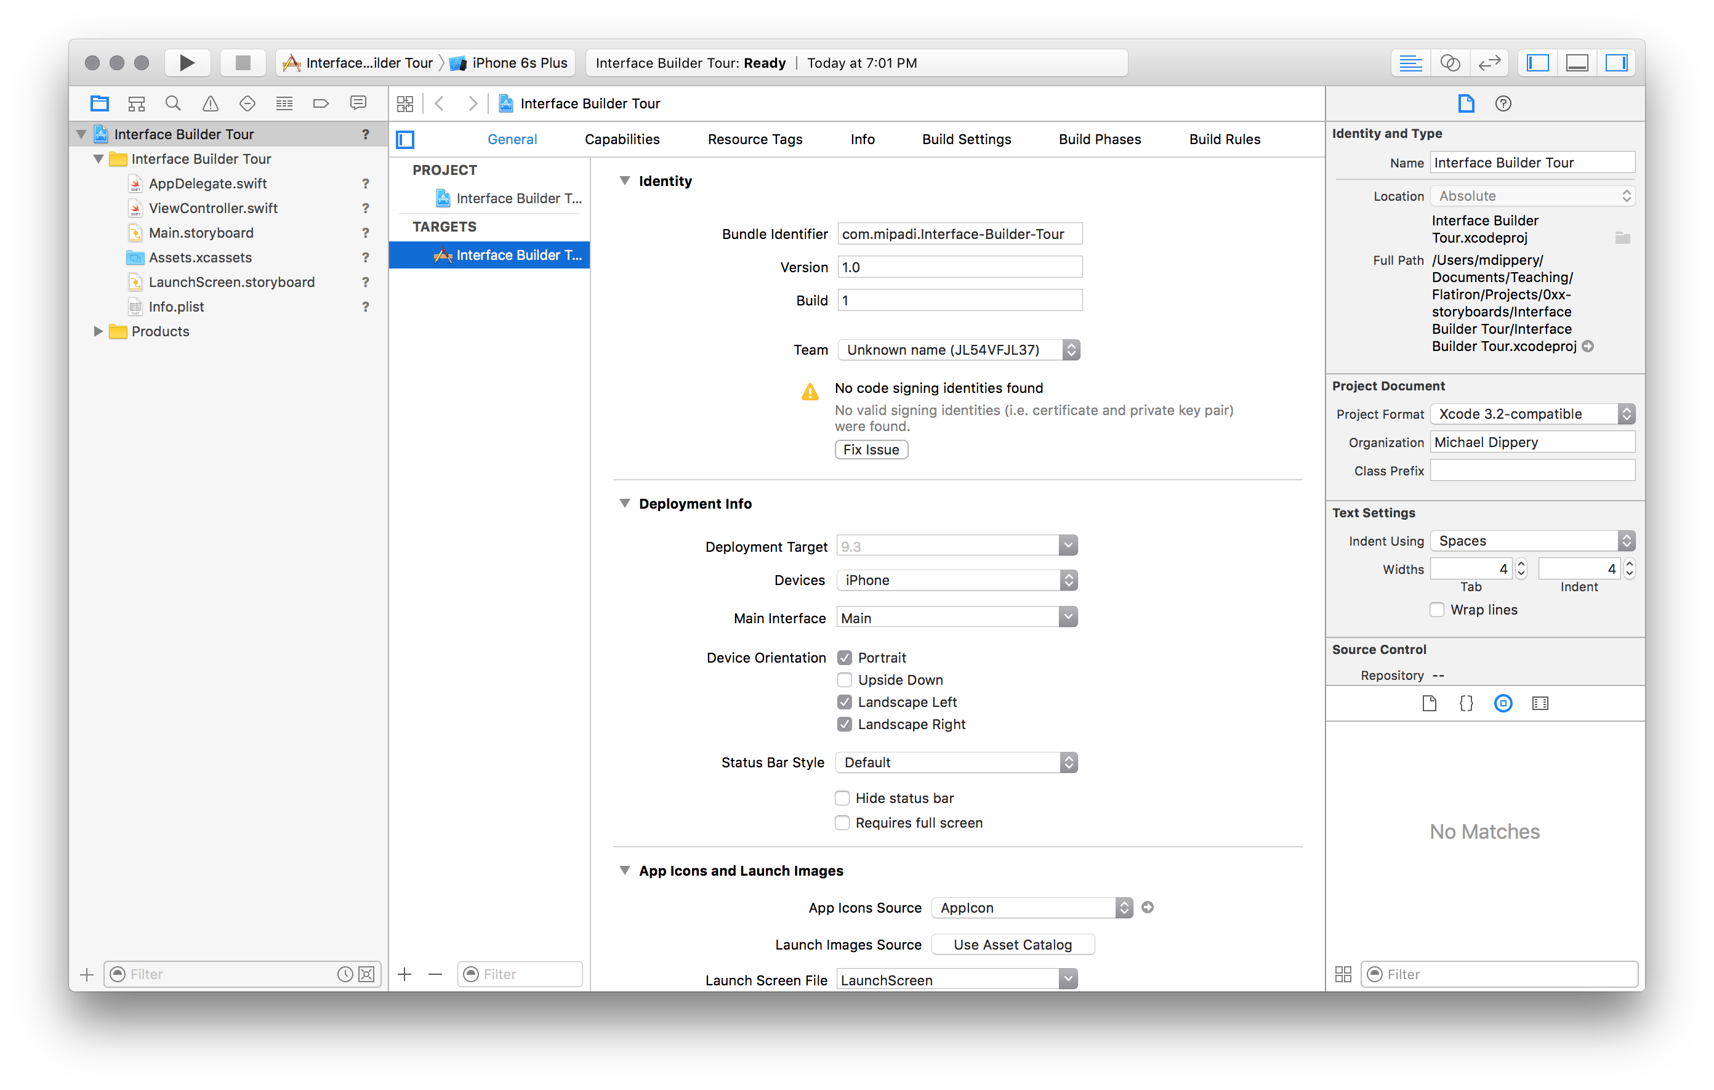Toggle the Navigator panel visibility
Image resolution: width=1714 pixels, height=1090 pixels.
pos(1537,63)
